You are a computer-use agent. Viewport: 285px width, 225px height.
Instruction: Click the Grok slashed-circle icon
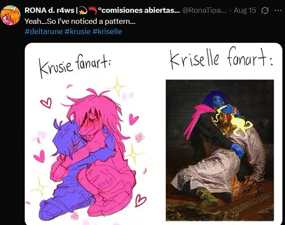pyautogui.click(x=265, y=11)
